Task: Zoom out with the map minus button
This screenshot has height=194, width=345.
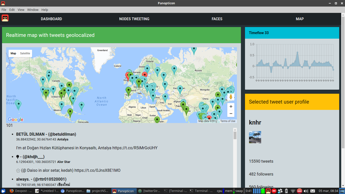Action: (231, 113)
